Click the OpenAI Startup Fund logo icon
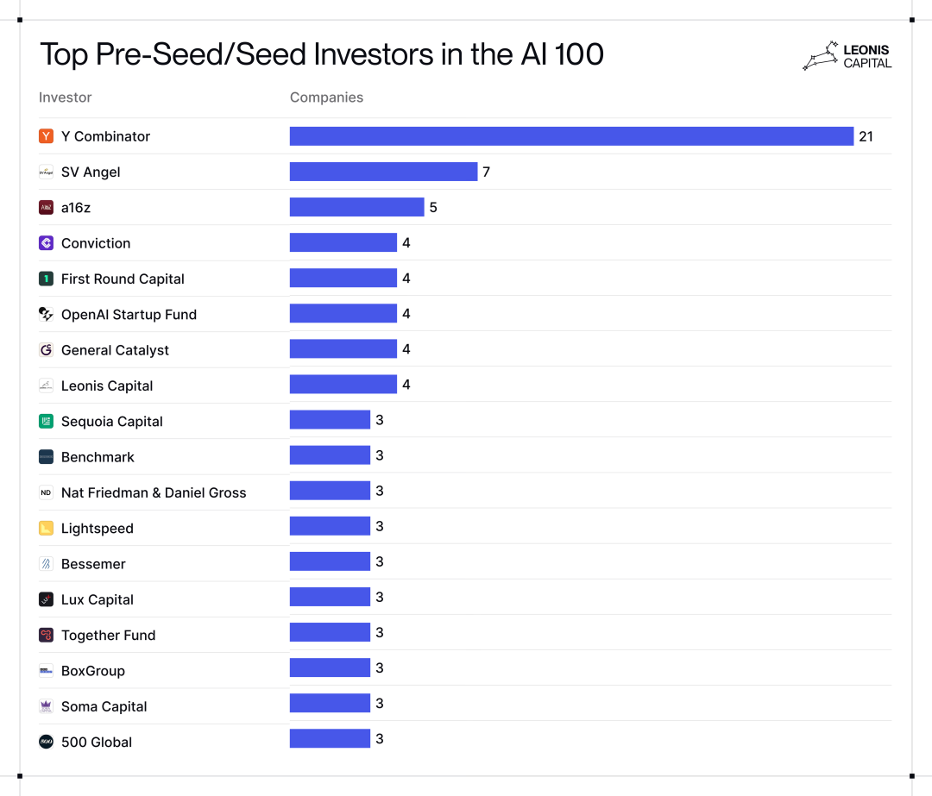This screenshot has width=932, height=796. pos(46,314)
